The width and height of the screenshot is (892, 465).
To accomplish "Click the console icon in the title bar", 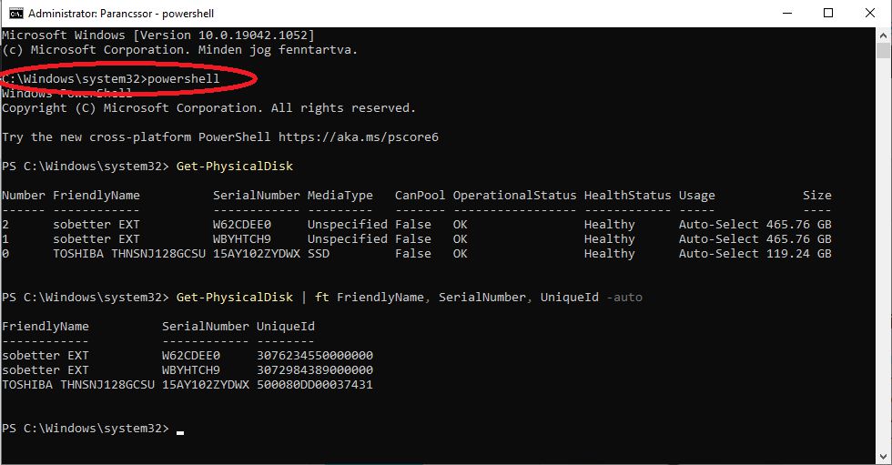I will pyautogui.click(x=15, y=14).
